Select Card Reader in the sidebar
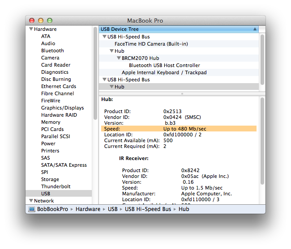 click(x=56, y=65)
